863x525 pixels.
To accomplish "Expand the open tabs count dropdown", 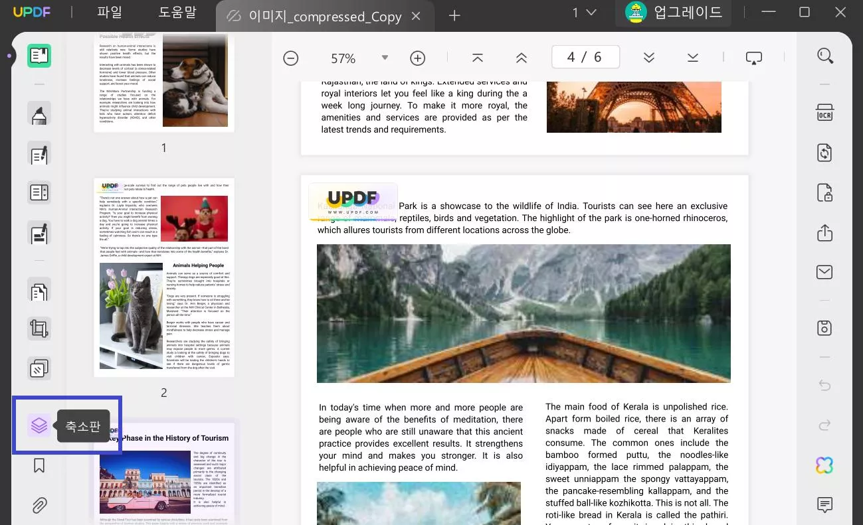I will [585, 13].
